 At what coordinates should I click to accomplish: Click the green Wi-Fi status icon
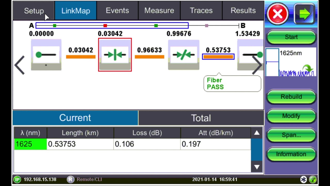click(x=313, y=179)
